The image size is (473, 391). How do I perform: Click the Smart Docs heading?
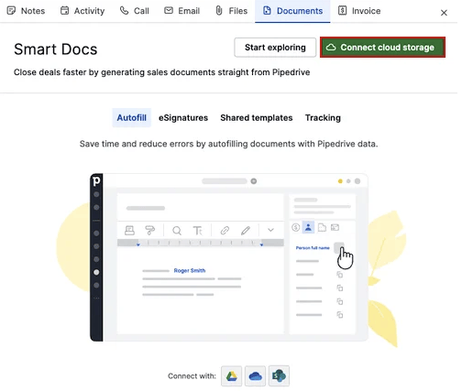[x=56, y=49]
